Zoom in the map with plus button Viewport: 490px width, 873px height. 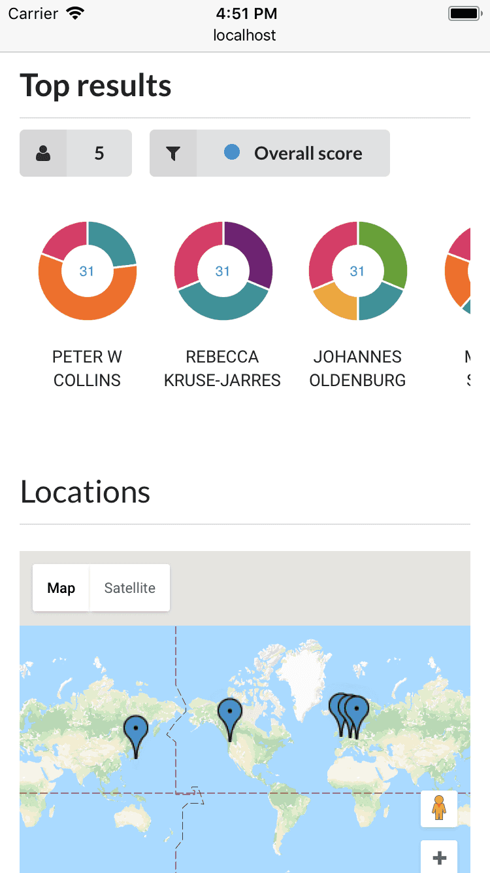[x=439, y=857]
